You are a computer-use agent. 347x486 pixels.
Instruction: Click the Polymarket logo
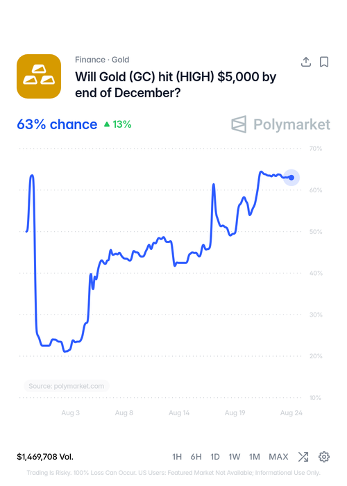(x=280, y=124)
